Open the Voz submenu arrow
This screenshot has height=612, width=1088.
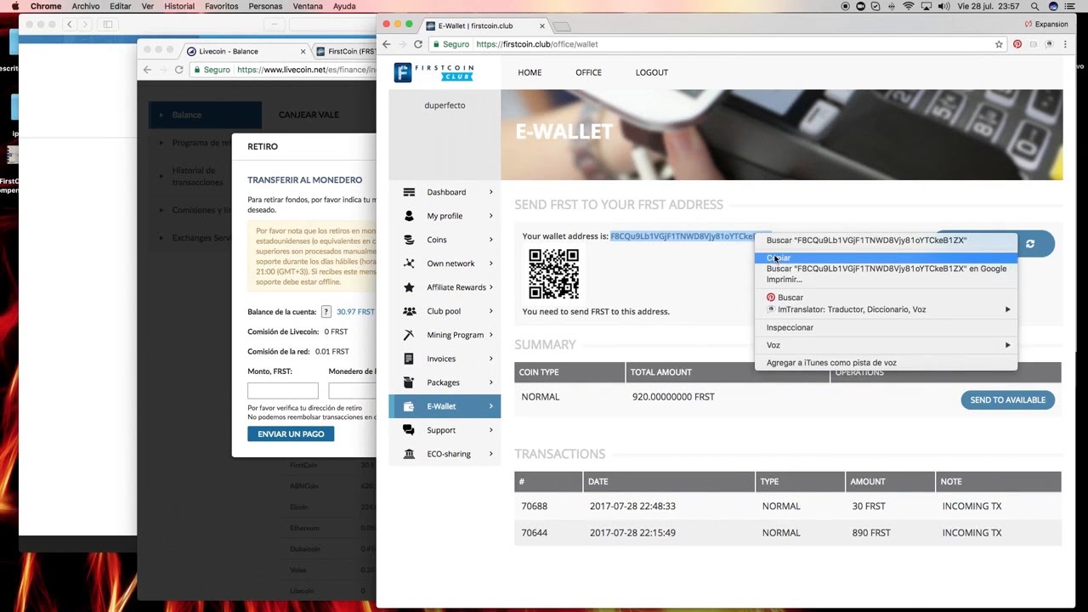point(1007,345)
